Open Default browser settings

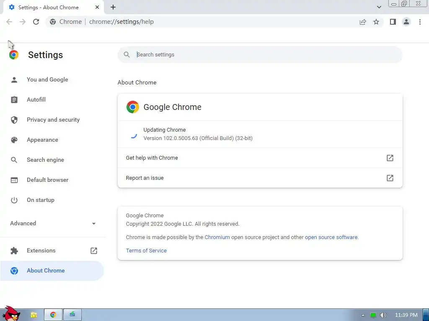[52, 180]
